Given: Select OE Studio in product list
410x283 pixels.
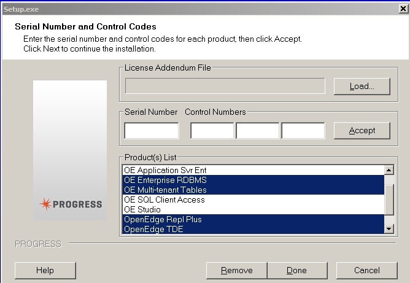Looking at the screenshot, I should [x=253, y=209].
